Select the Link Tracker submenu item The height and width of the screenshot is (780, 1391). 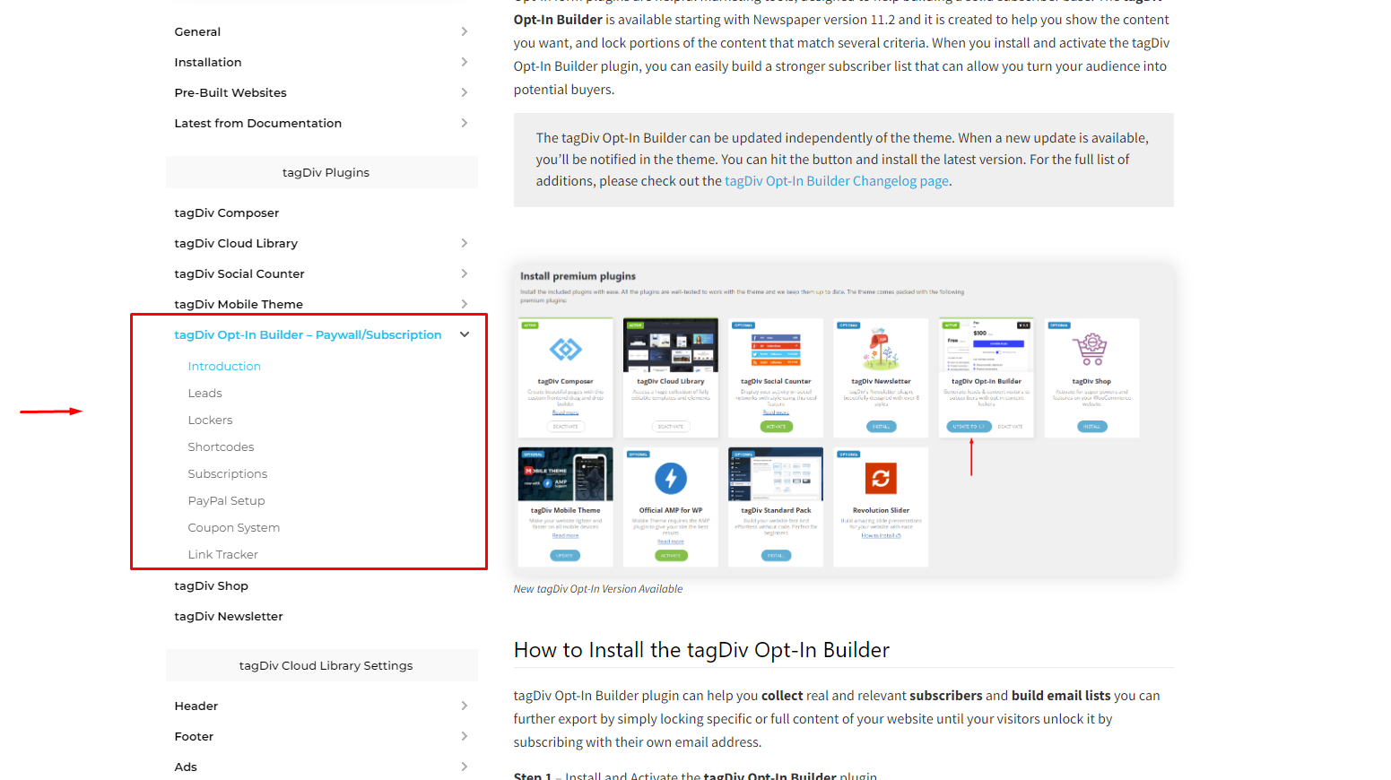[223, 554]
